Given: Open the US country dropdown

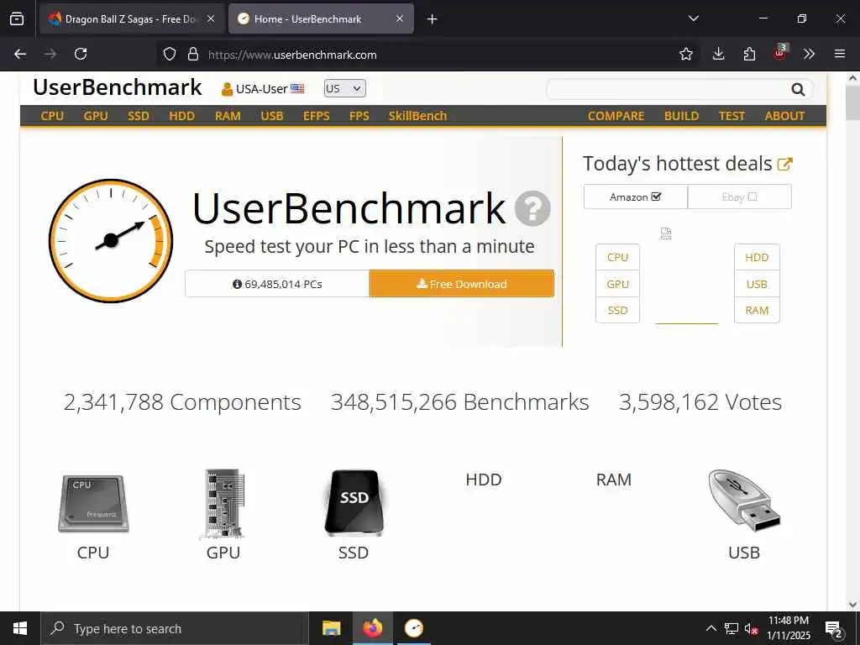Looking at the screenshot, I should [344, 88].
